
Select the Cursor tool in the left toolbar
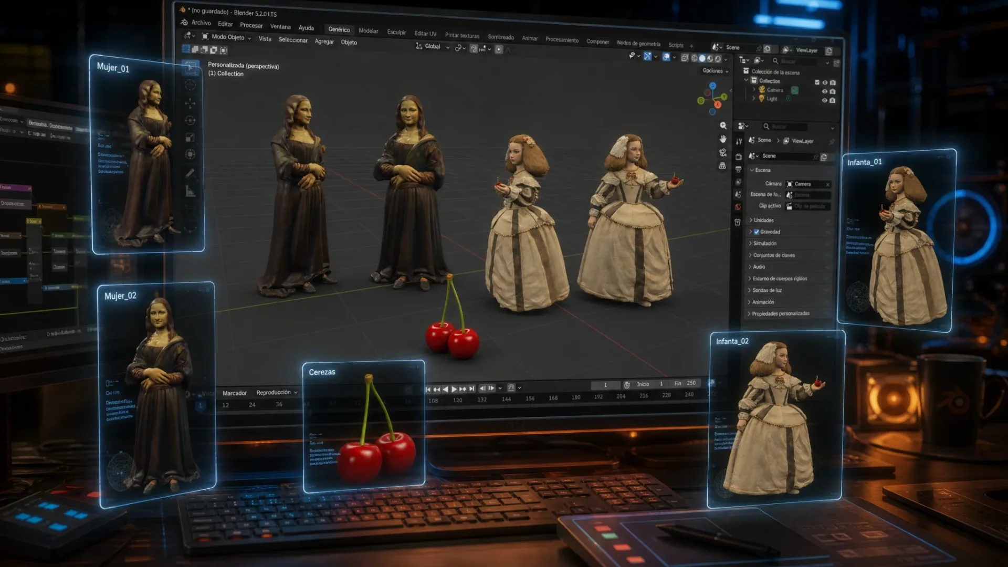coord(190,85)
